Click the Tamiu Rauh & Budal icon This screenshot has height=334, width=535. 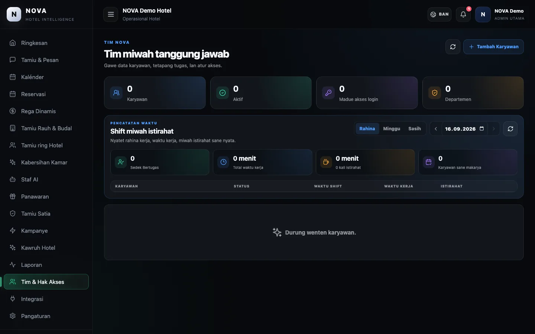pyautogui.click(x=13, y=128)
